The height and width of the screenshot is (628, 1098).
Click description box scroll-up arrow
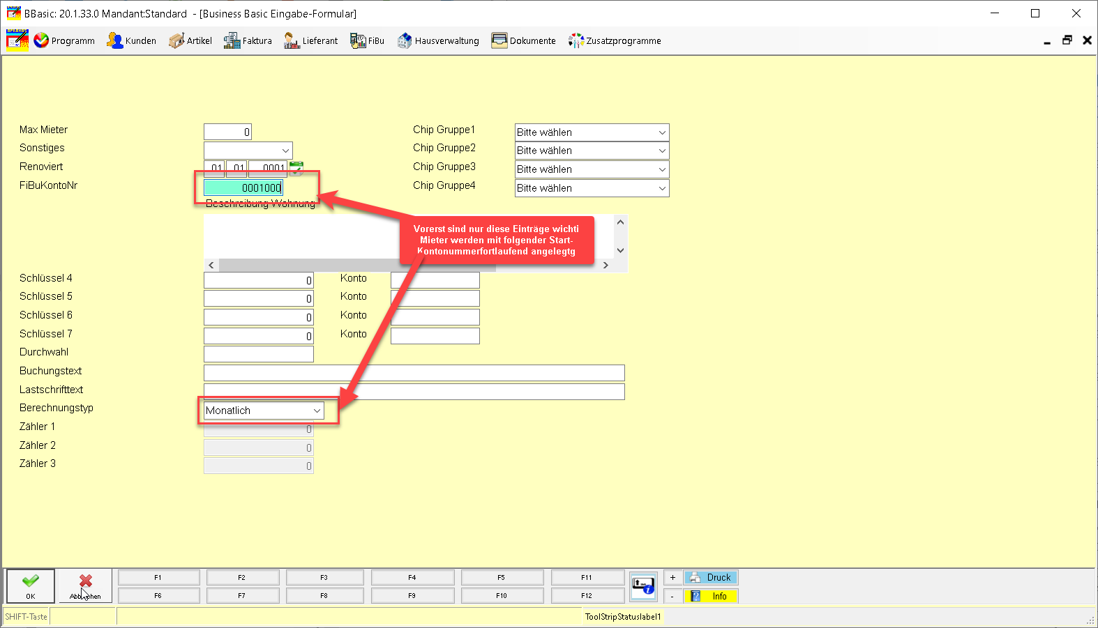pyautogui.click(x=620, y=222)
